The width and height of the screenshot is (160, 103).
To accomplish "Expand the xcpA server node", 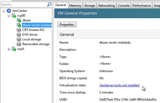I will point(9,49).
